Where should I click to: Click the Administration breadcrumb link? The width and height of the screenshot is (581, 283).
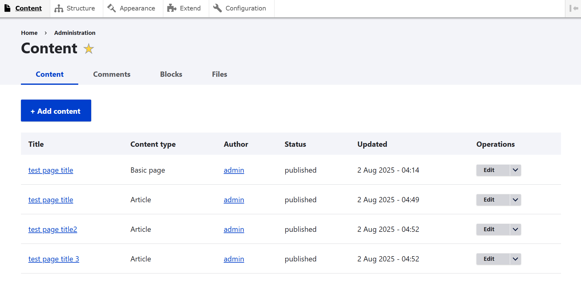[75, 33]
